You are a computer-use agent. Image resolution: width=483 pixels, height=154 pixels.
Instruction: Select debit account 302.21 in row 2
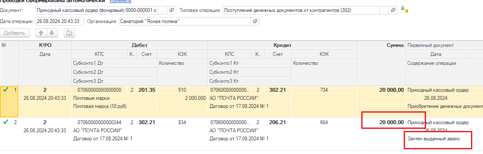147,122
